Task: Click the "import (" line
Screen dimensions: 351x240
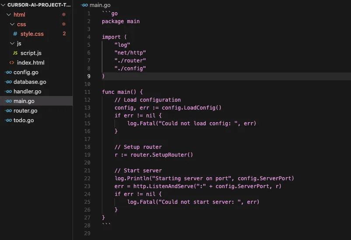Action: 115,37
